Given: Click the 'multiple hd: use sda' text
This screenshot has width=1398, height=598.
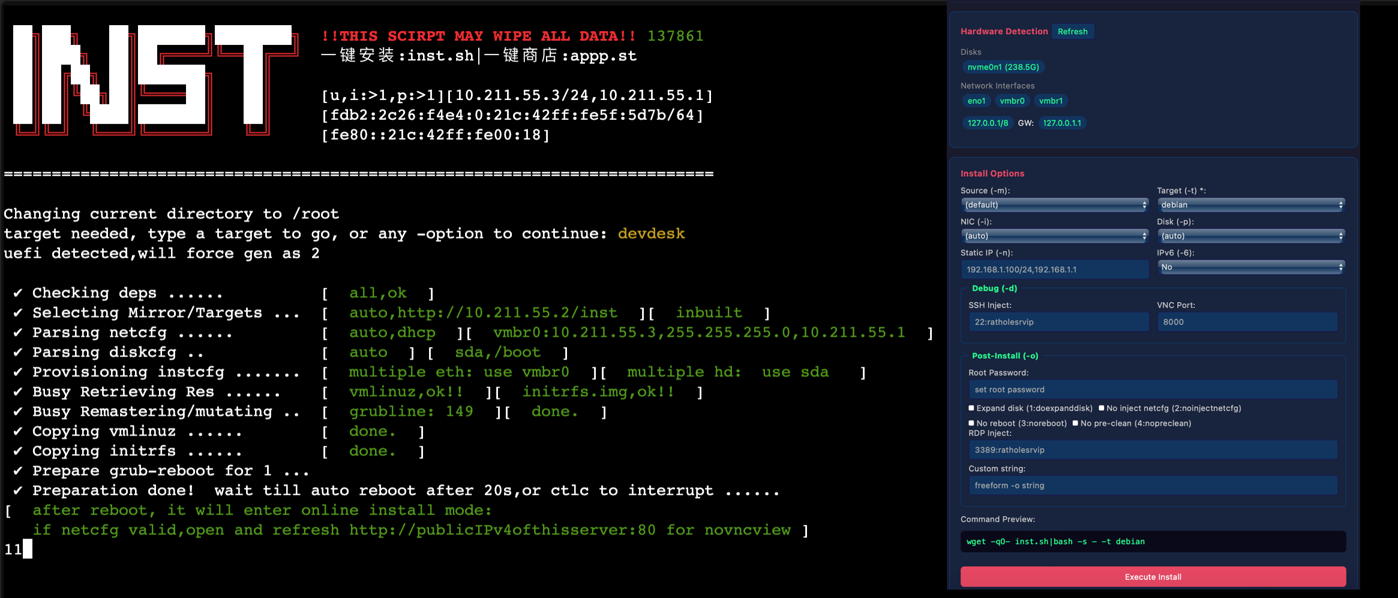Looking at the screenshot, I should [x=728, y=372].
